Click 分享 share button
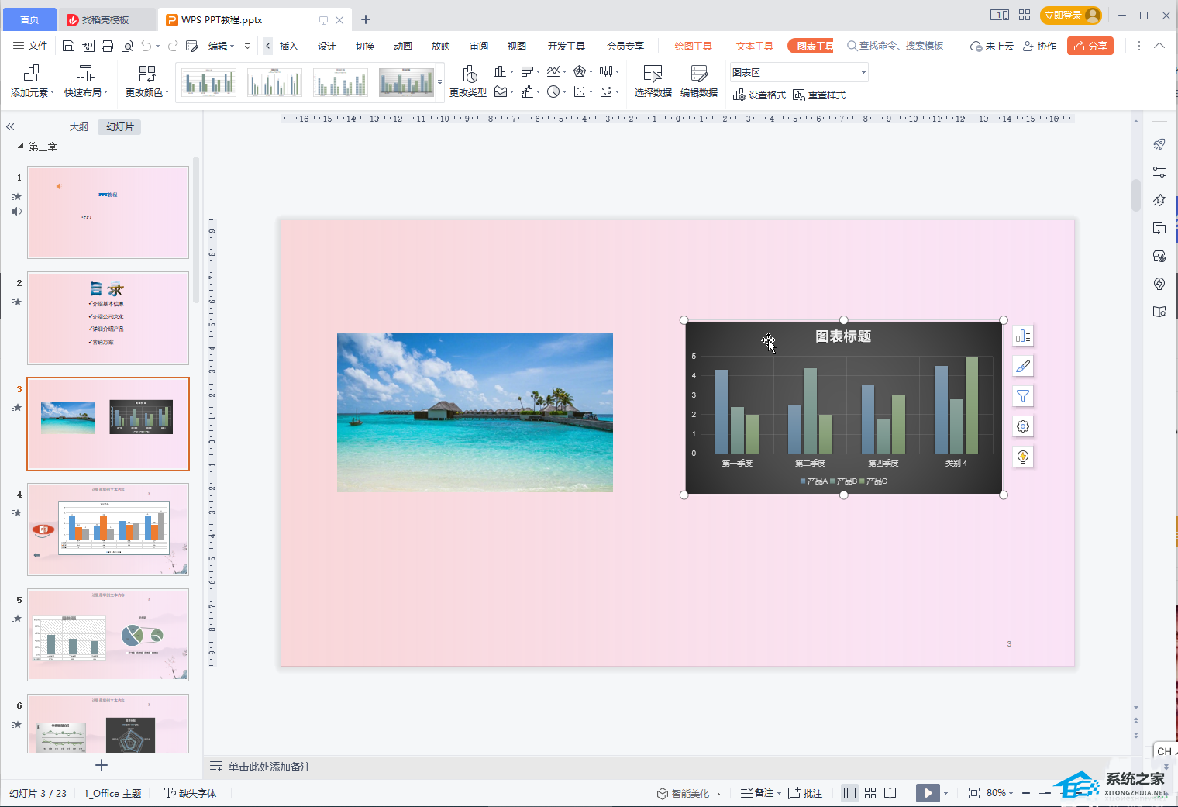This screenshot has height=807, width=1178. point(1090,46)
